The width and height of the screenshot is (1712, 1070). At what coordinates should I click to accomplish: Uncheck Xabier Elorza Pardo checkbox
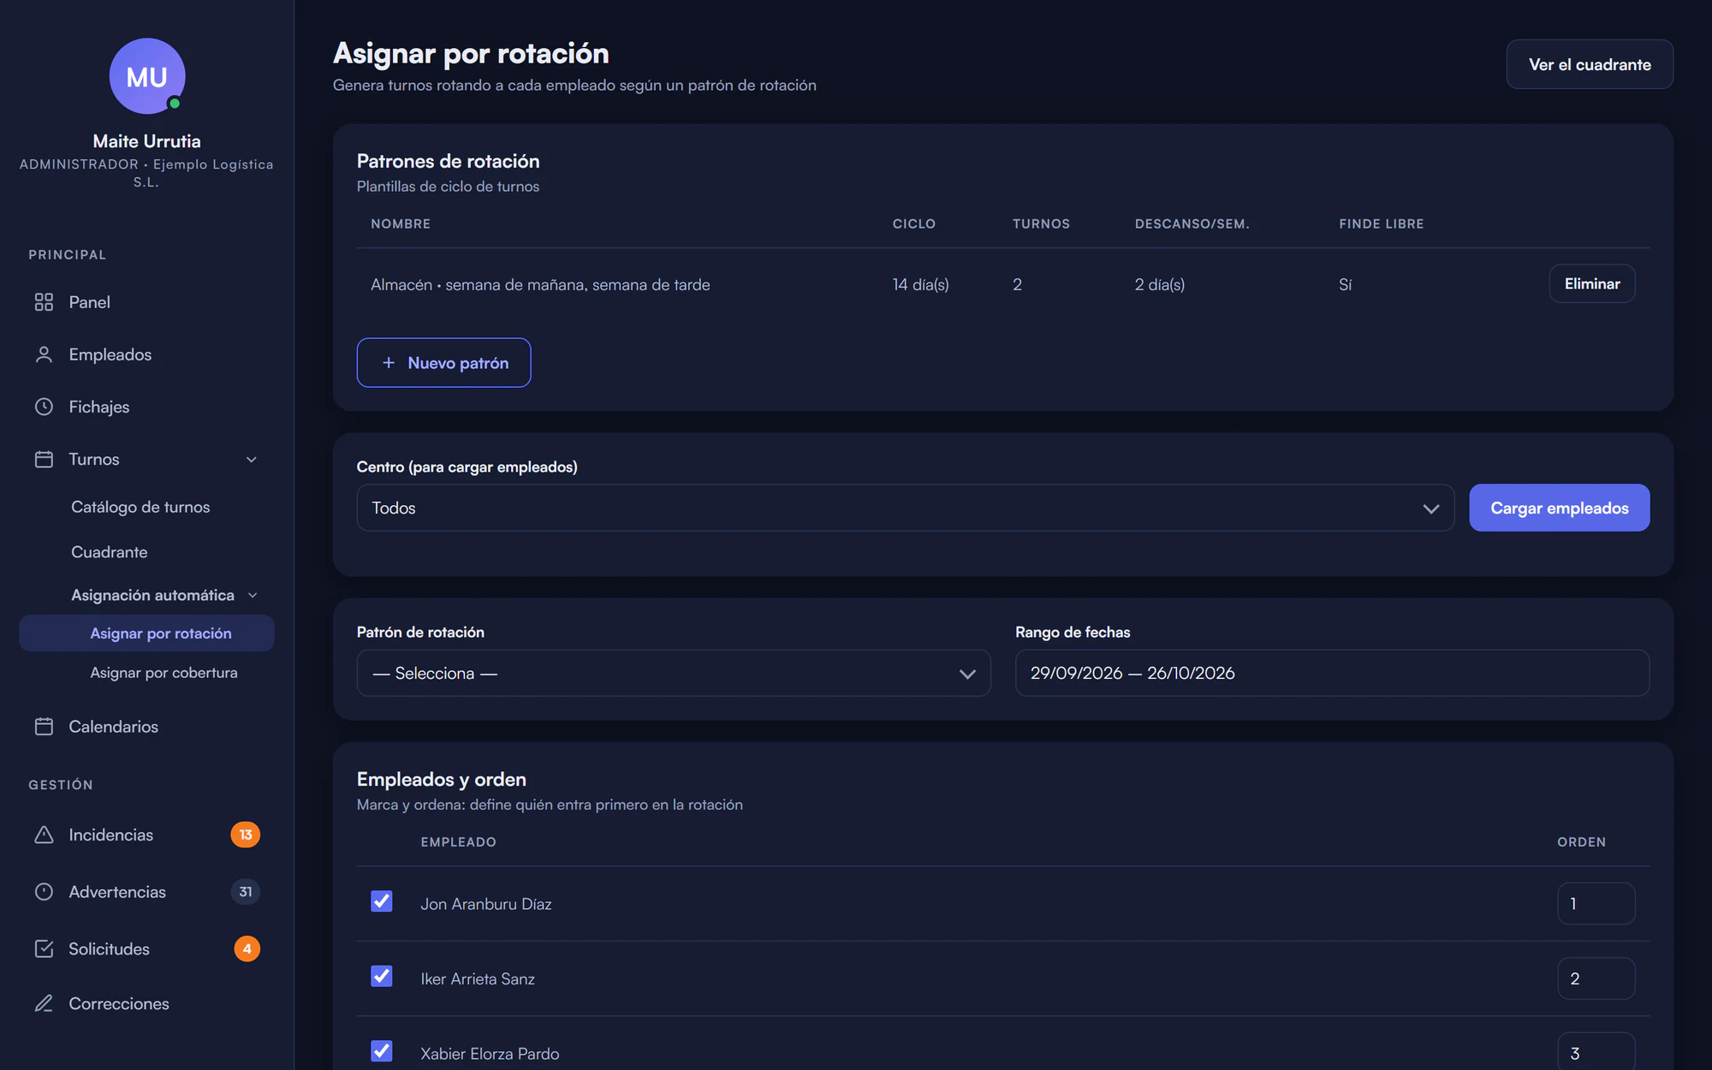click(382, 1051)
